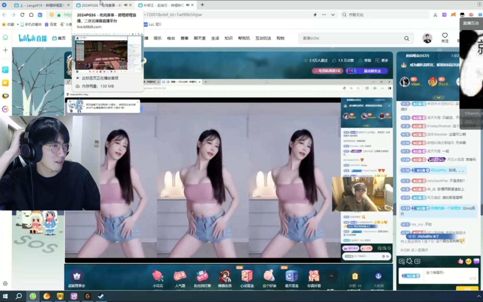The image size is (483, 302).
Task: Click the scissors screenshot extension icon
Action: pyautogui.click(x=435, y=15)
